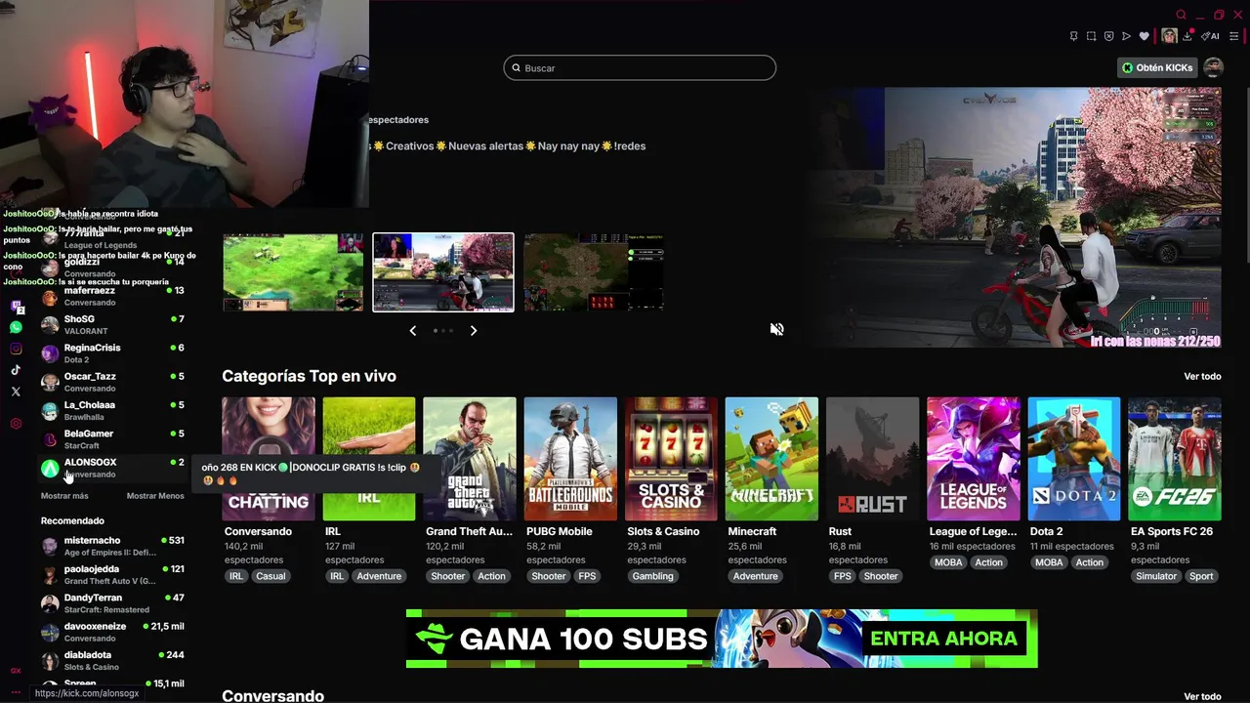This screenshot has height=703, width=1250.
Task: Open the Conversando category card
Action: pos(269,459)
